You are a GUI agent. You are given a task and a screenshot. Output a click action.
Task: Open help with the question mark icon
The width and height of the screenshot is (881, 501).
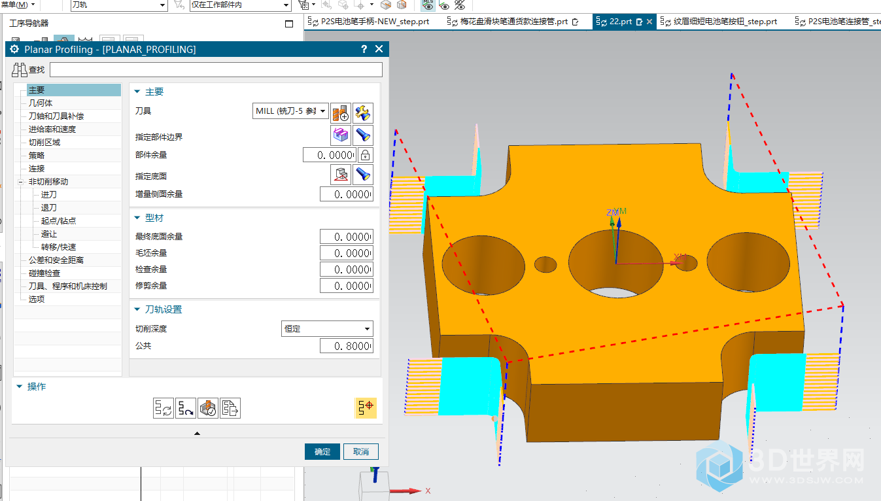(x=364, y=49)
